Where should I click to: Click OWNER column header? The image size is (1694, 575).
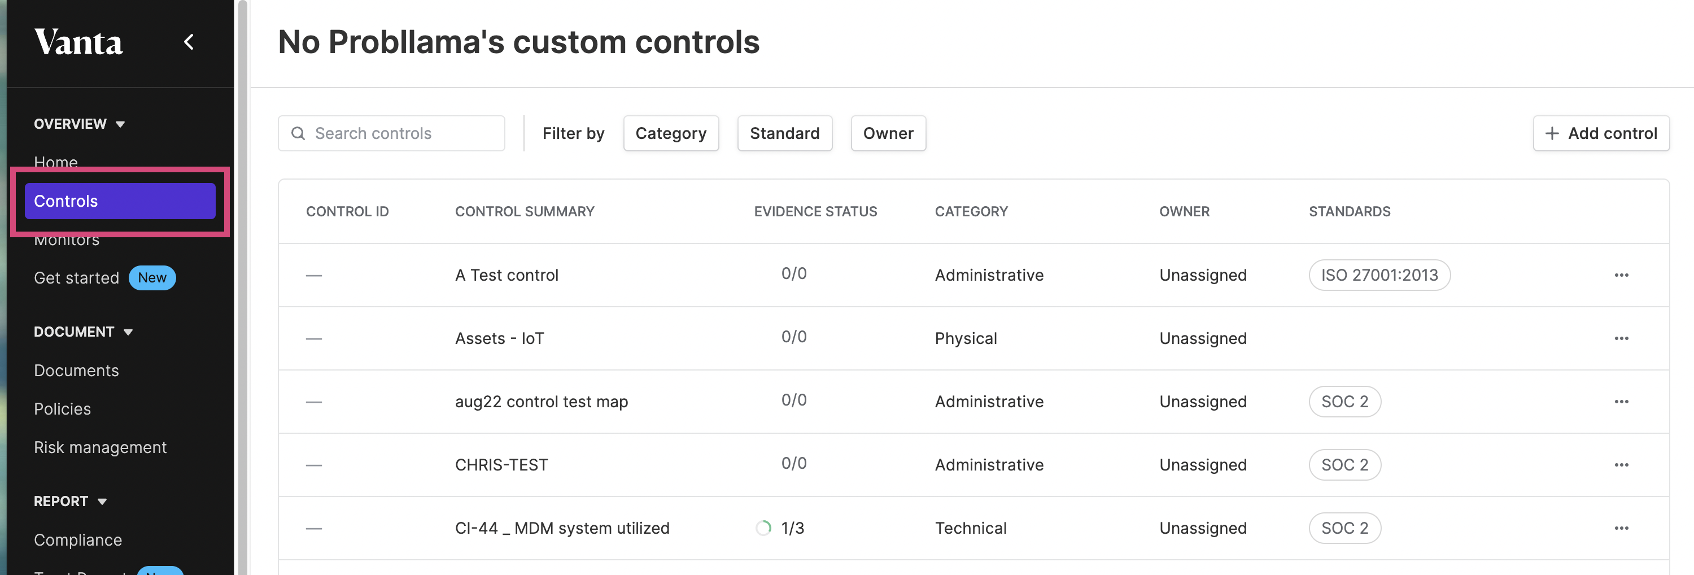tap(1184, 211)
